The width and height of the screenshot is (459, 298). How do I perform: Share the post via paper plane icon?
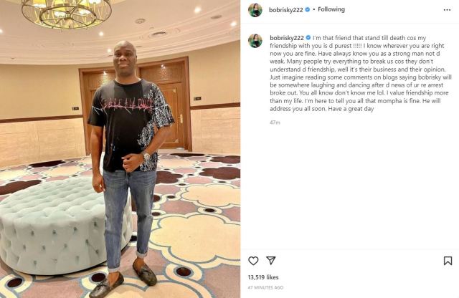(x=271, y=260)
